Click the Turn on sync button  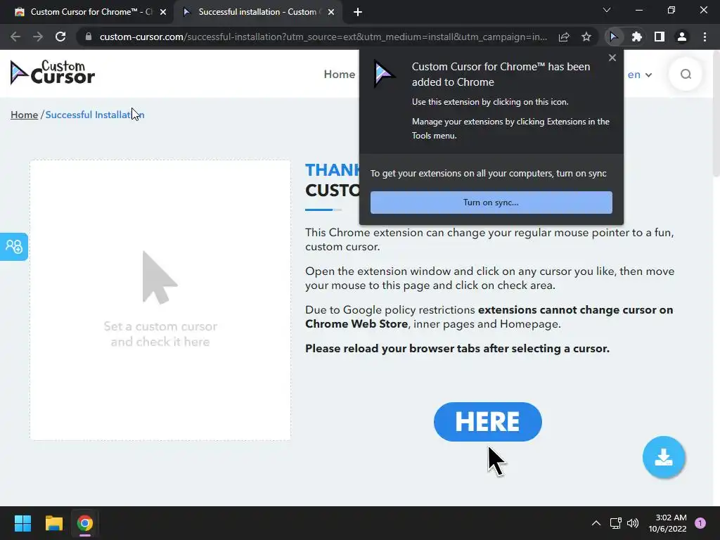pyautogui.click(x=491, y=202)
